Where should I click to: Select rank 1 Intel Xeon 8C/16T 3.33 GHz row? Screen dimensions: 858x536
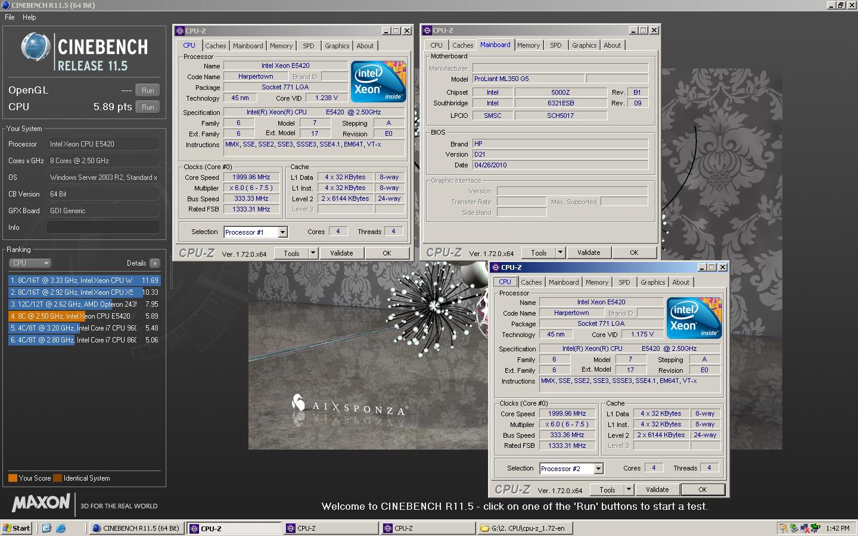84,281
